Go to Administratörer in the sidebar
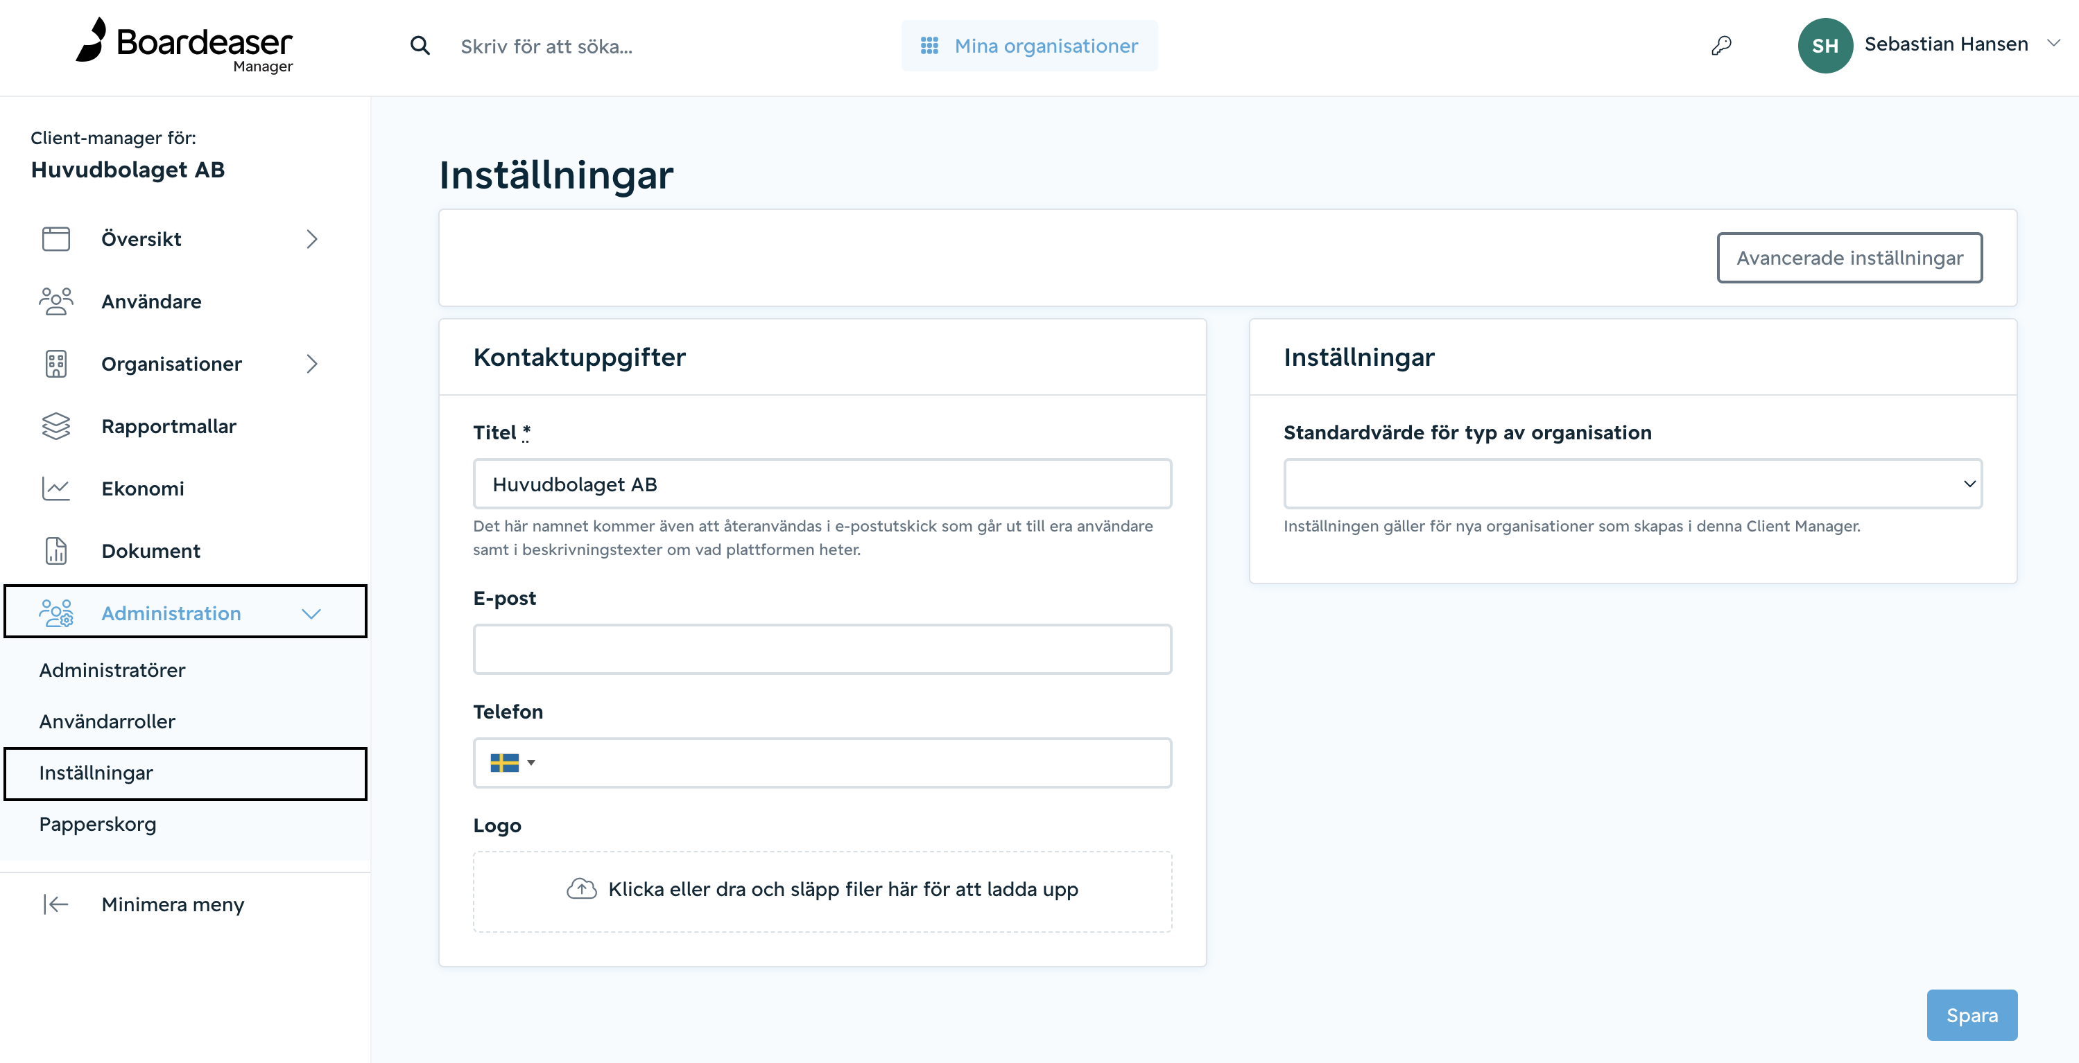The height and width of the screenshot is (1063, 2079). (112, 670)
